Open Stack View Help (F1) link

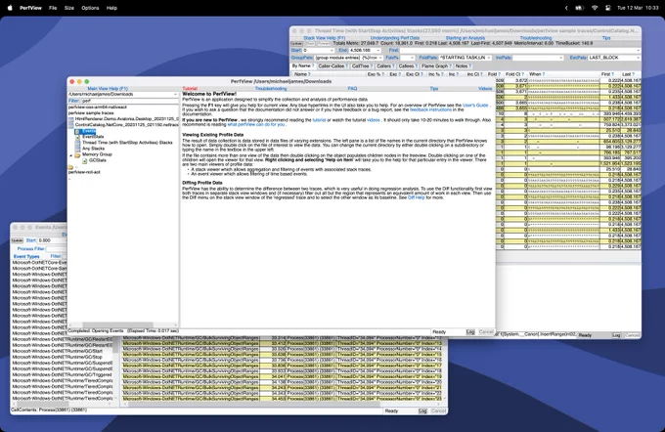point(325,38)
